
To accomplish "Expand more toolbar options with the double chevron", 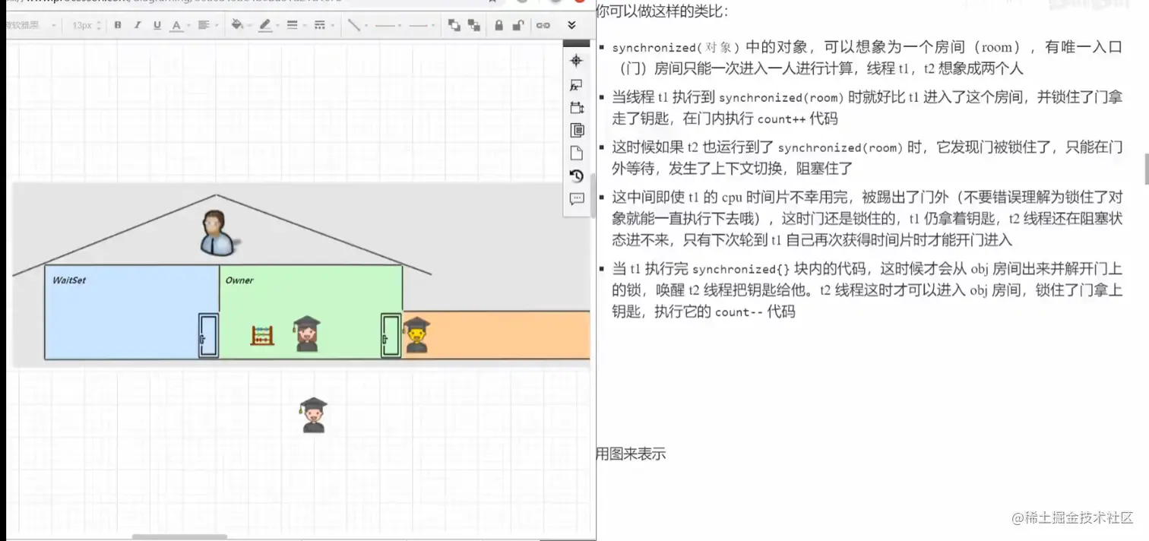I will pyautogui.click(x=571, y=25).
